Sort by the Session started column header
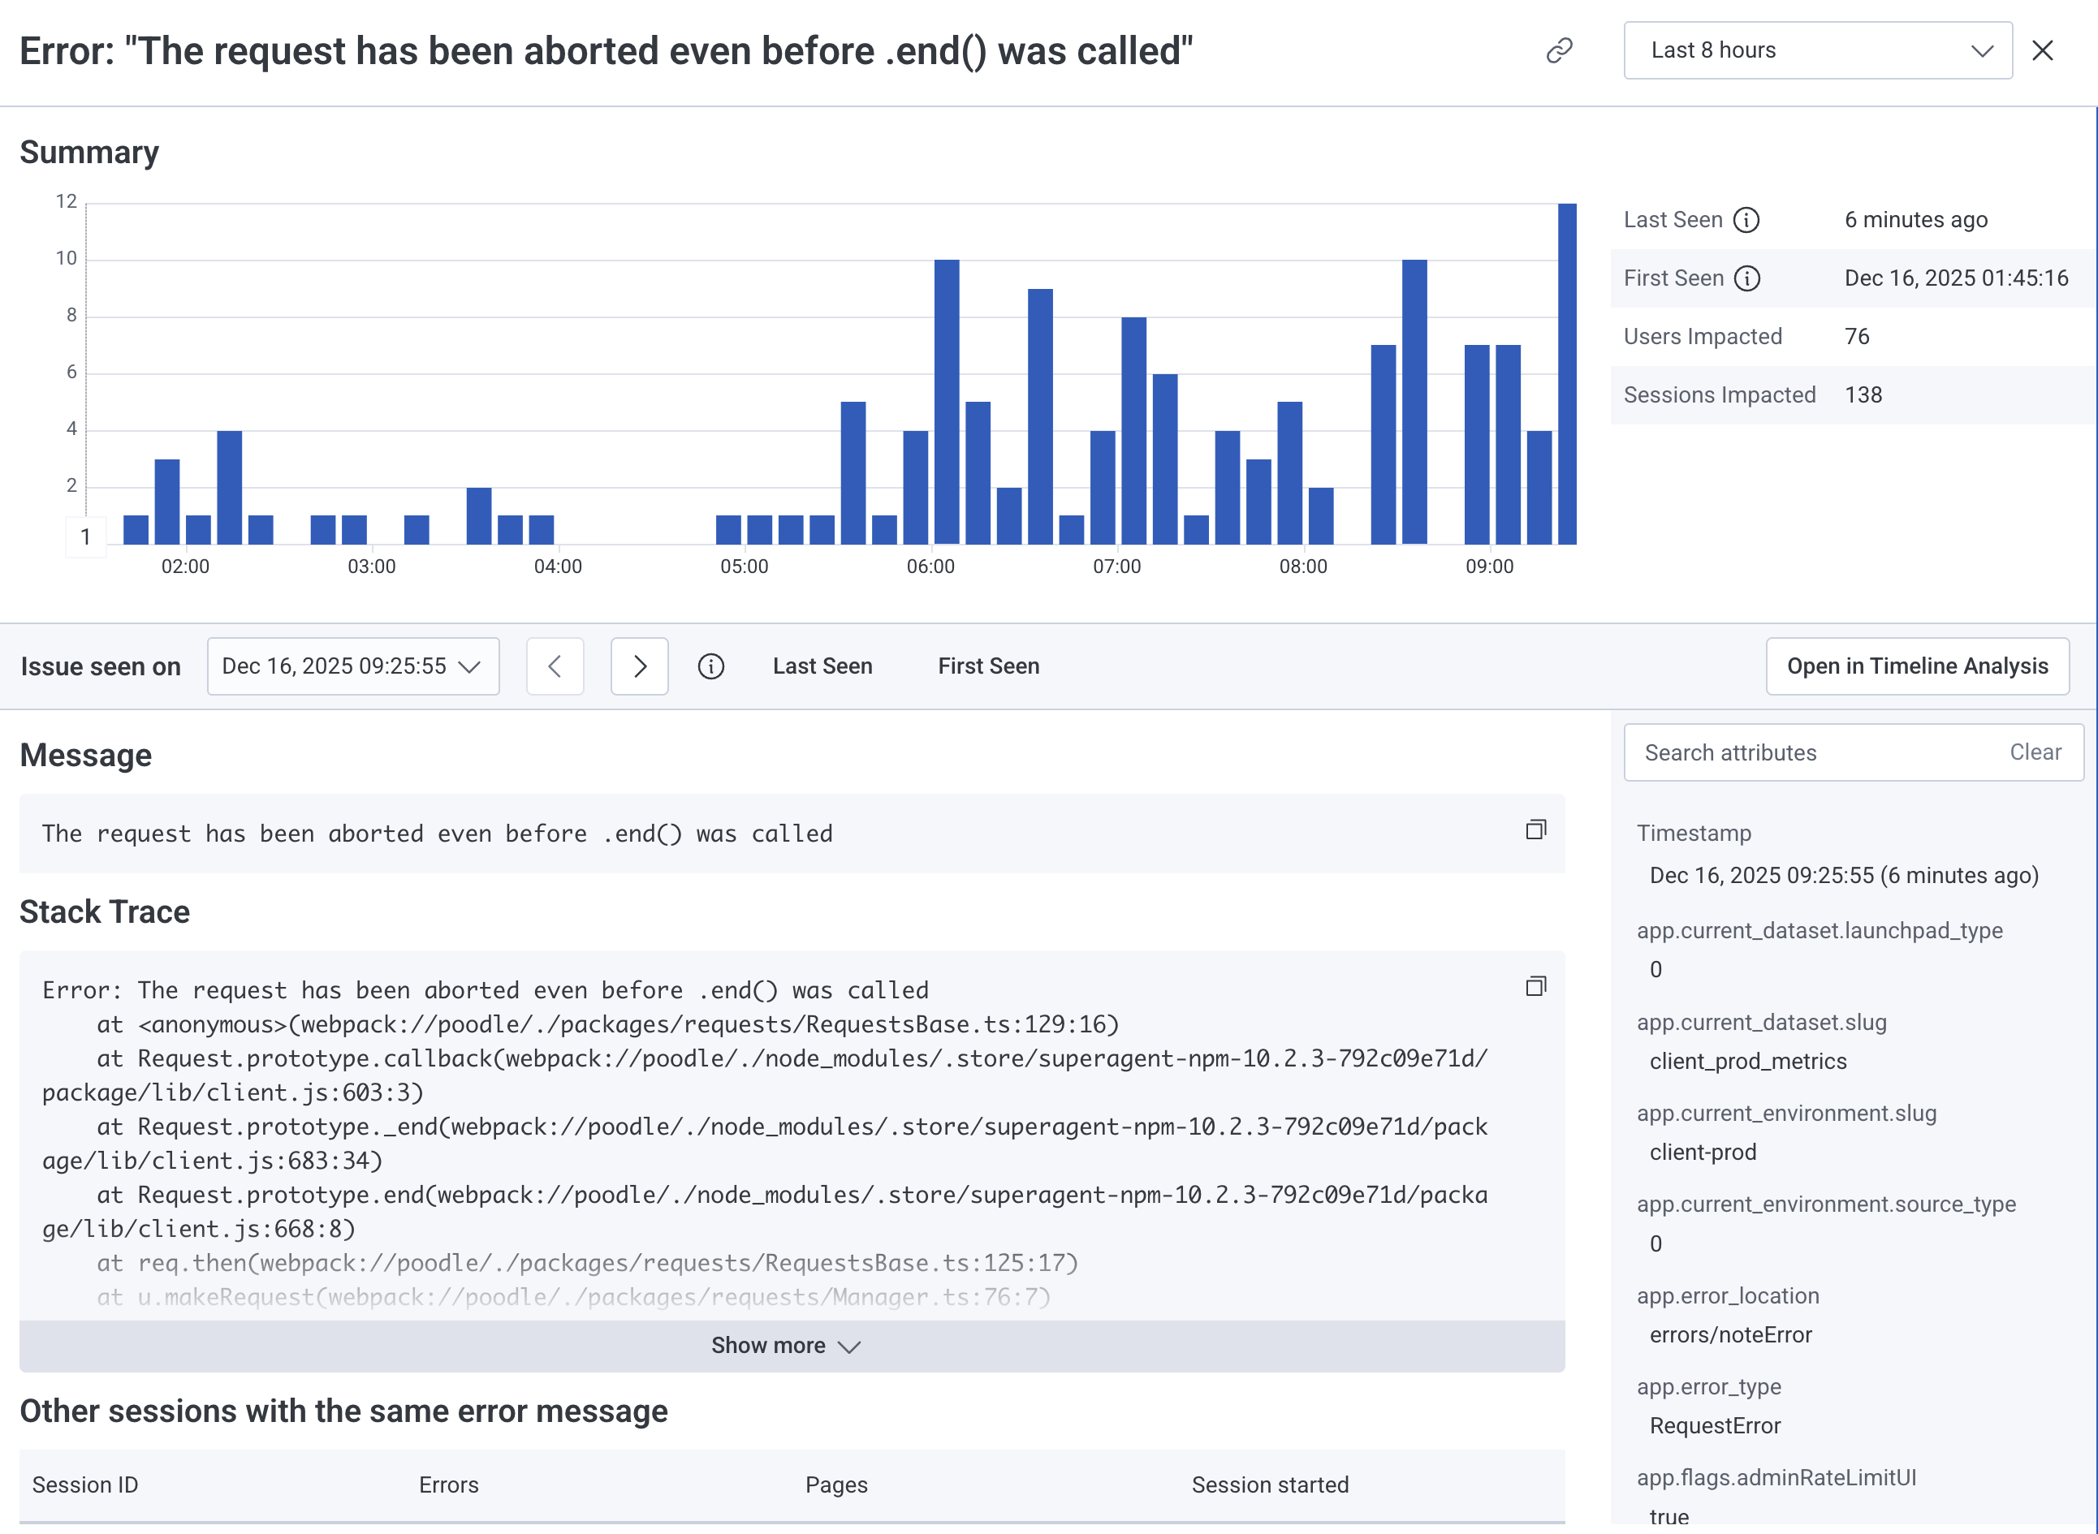The height and width of the screenshot is (1534, 2098). point(1270,1484)
